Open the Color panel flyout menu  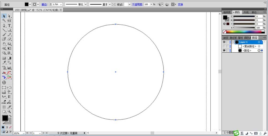265,12
